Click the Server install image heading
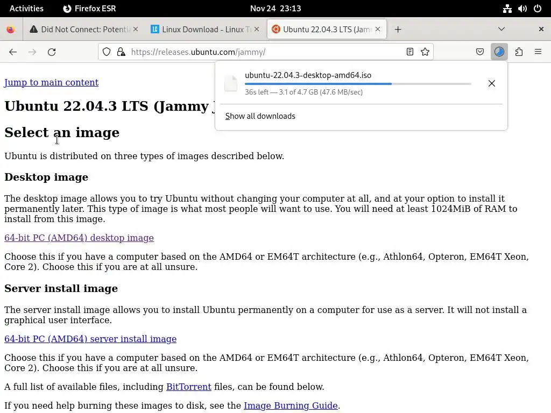 click(x=61, y=288)
